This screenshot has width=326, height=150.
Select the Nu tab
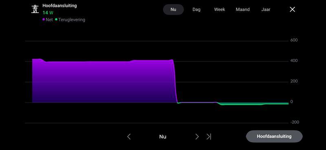pyautogui.click(x=174, y=9)
